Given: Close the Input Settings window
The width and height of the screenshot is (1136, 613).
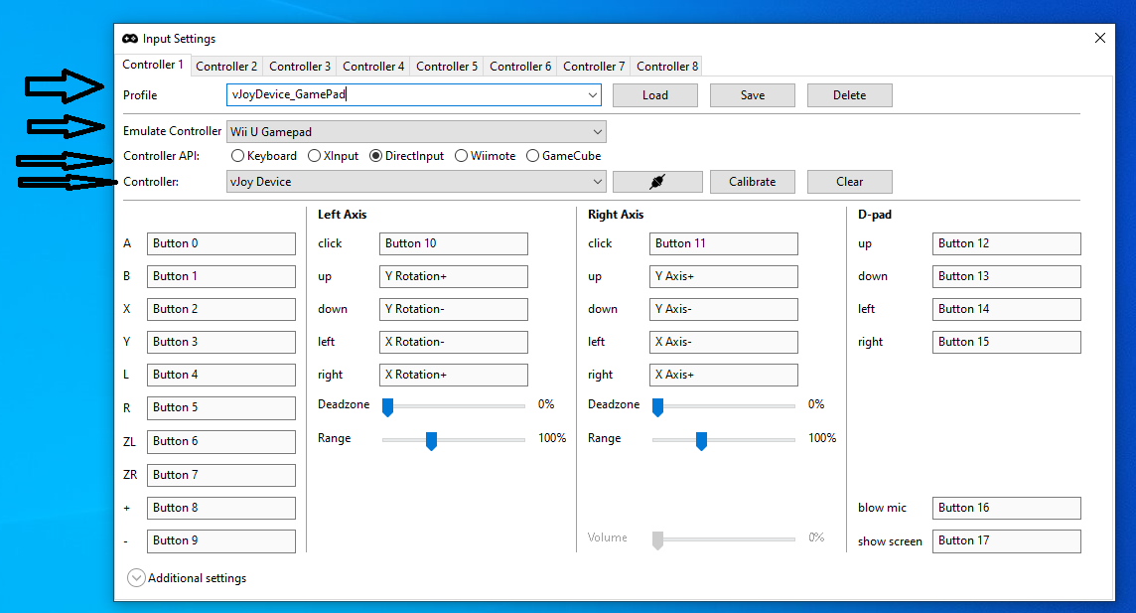Looking at the screenshot, I should (x=1100, y=38).
